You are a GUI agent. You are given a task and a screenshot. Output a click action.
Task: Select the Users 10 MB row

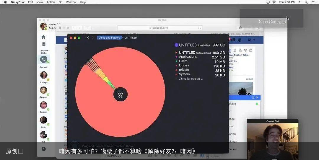(200, 61)
